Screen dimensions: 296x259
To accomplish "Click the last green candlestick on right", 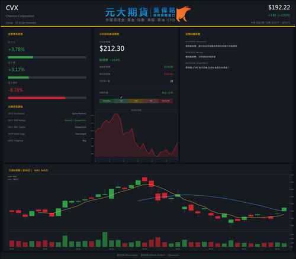I will click(284, 209).
